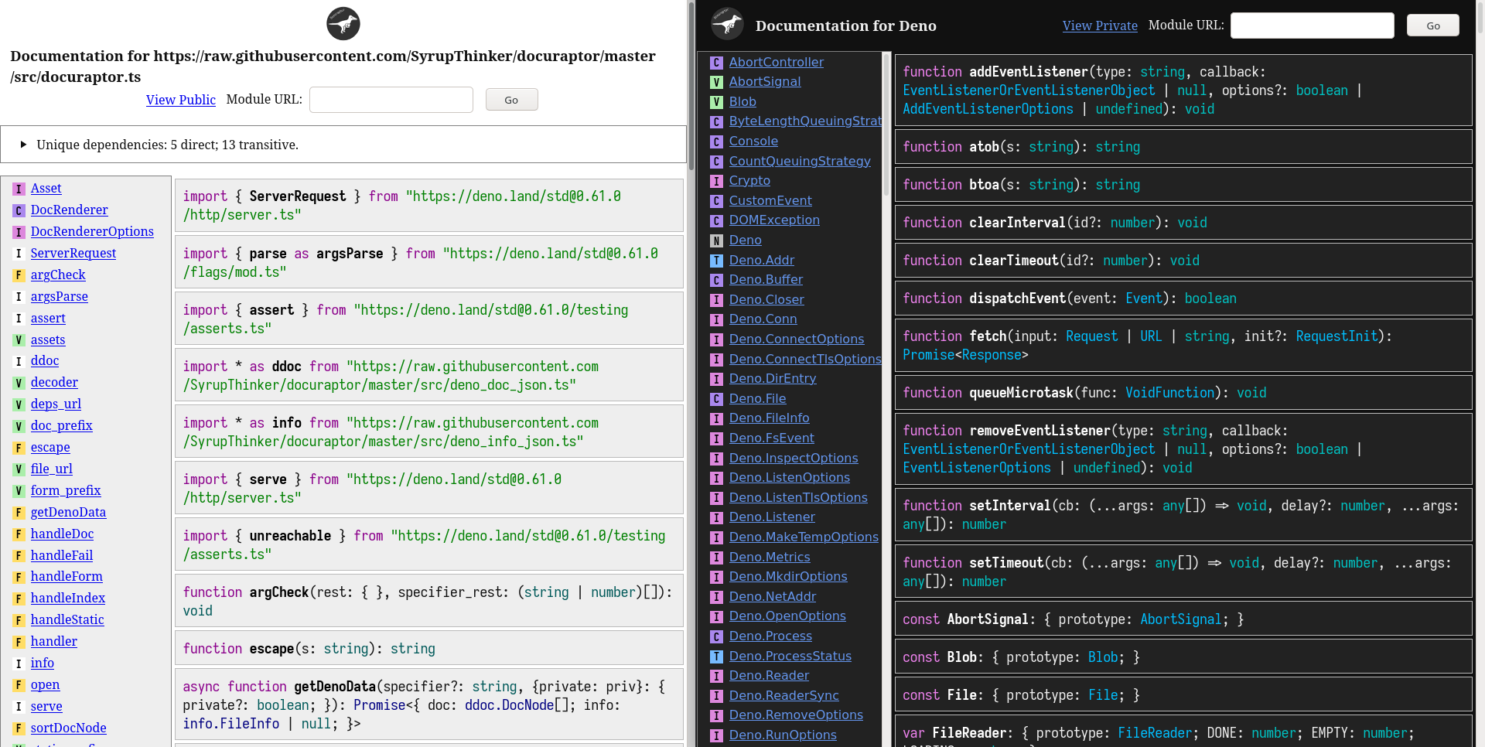
Task: Open the DocRendererOptions entry
Action: 92,231
